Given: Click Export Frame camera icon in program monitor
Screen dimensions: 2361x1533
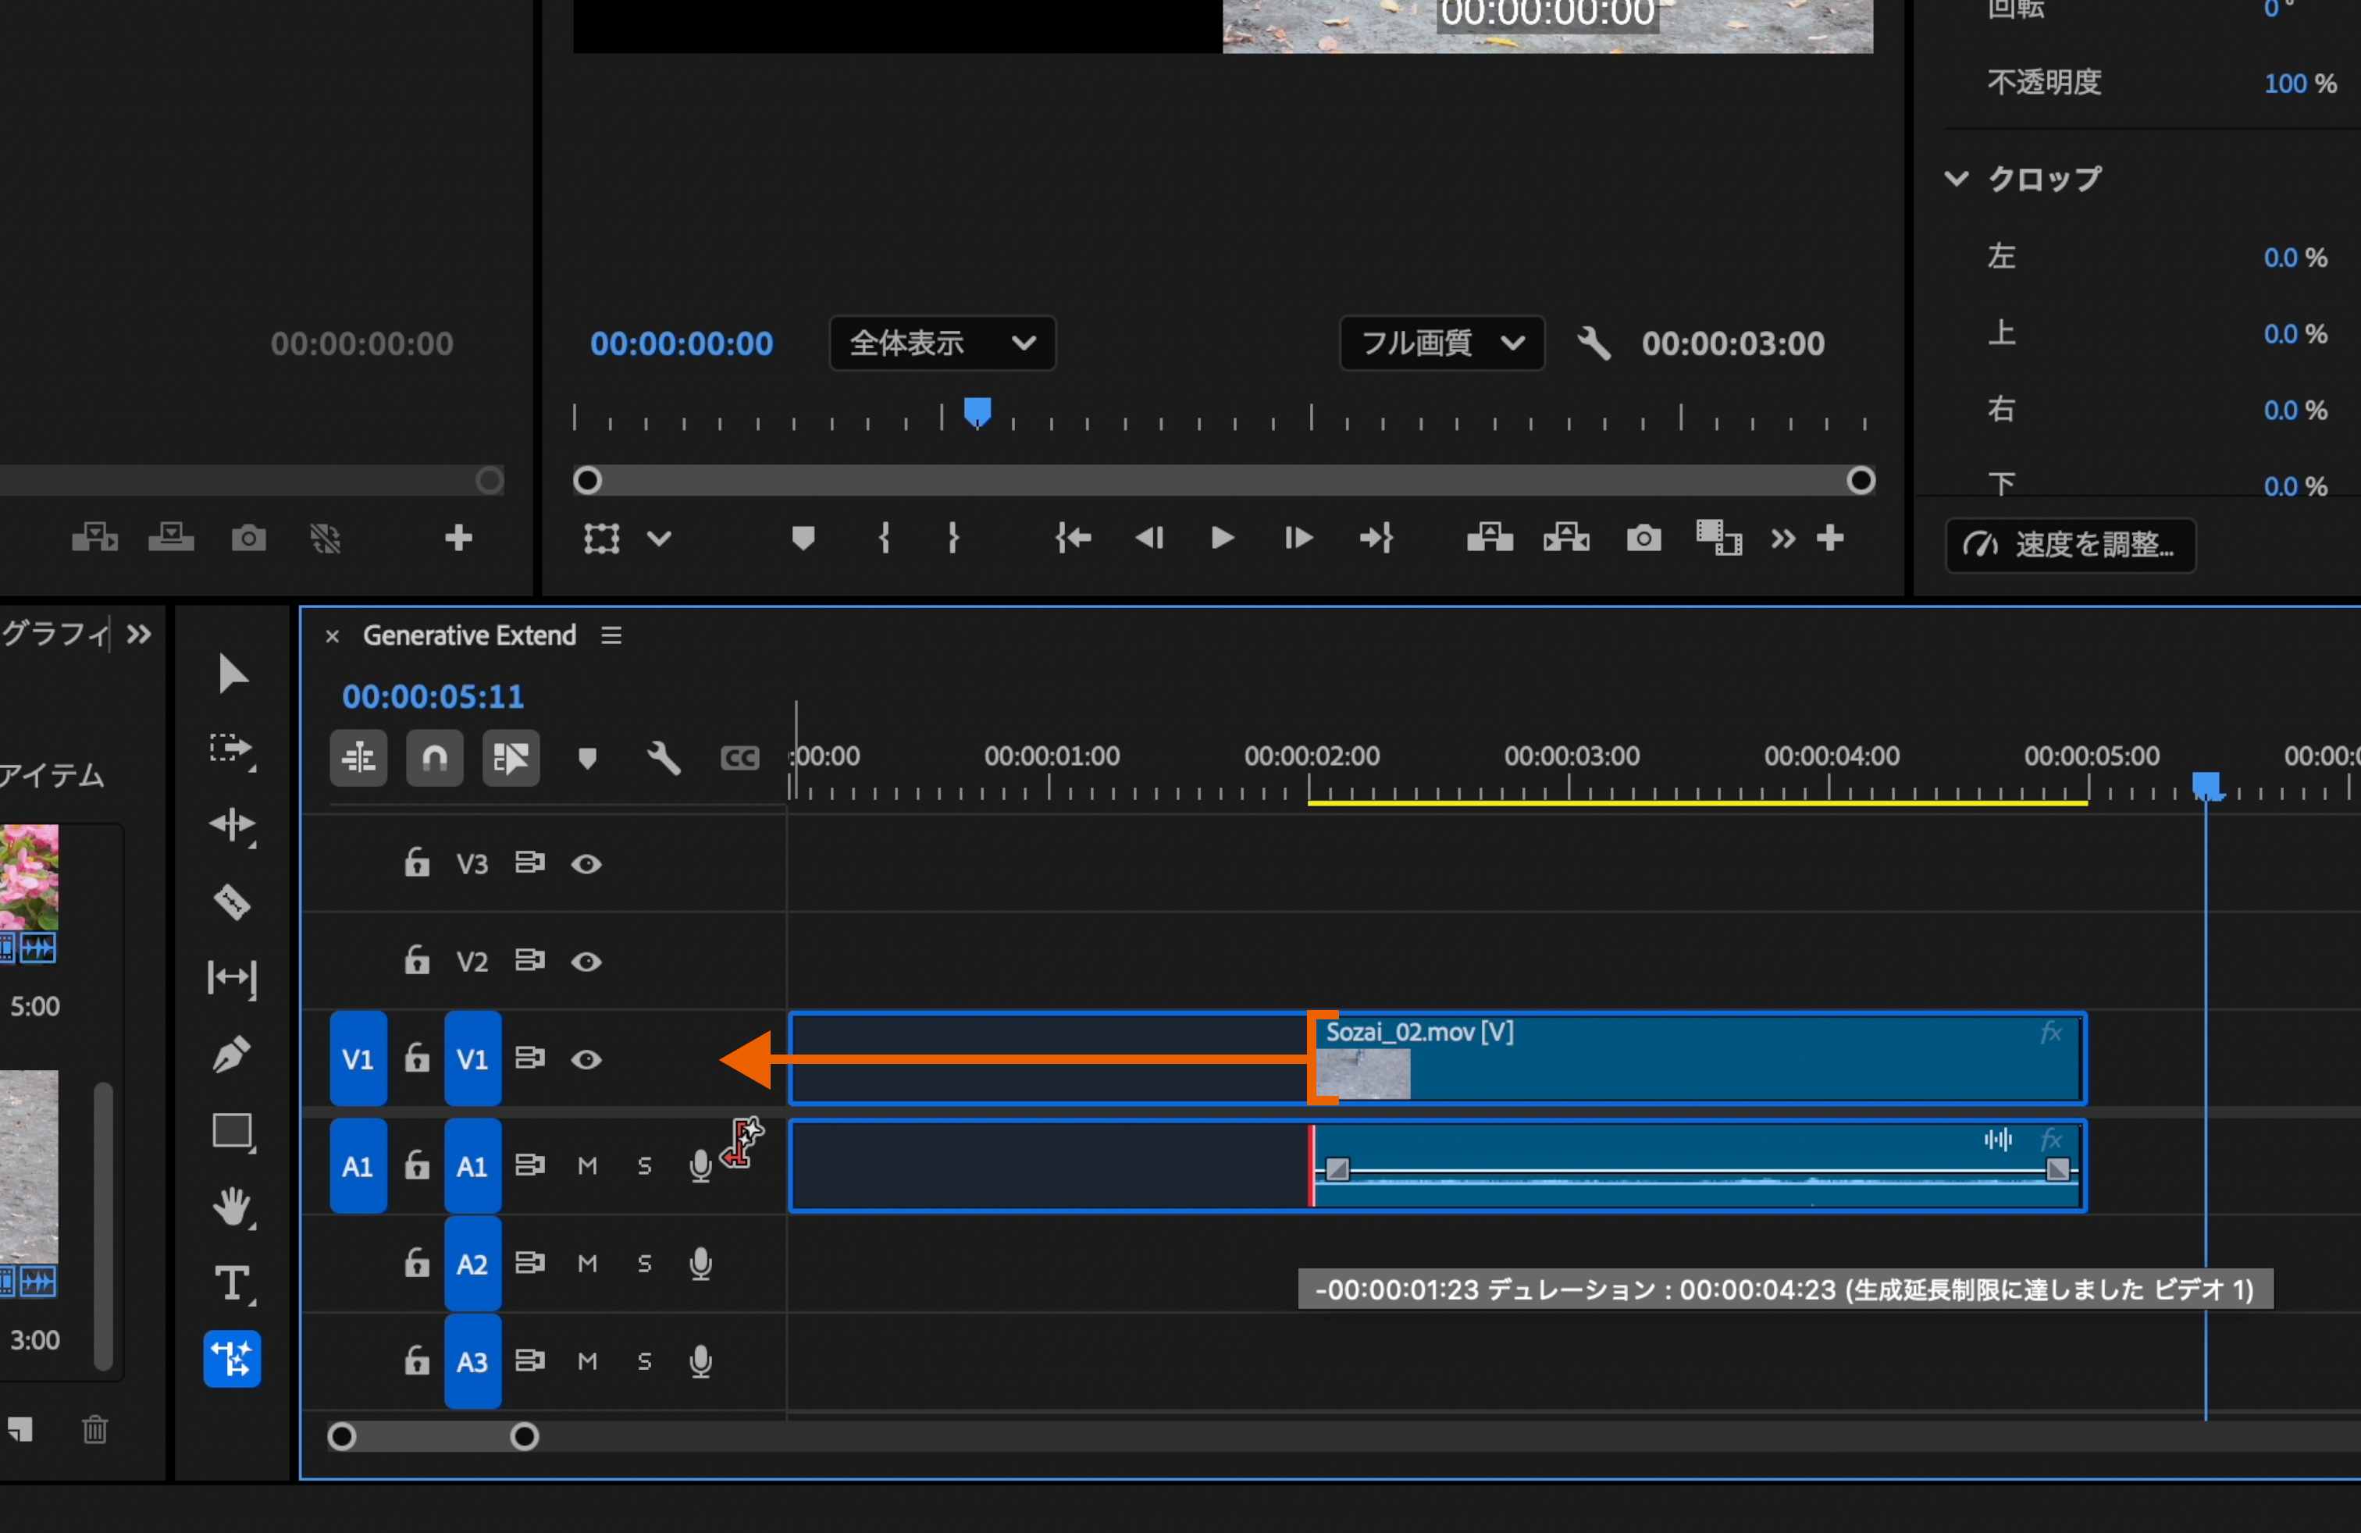Looking at the screenshot, I should [1643, 539].
